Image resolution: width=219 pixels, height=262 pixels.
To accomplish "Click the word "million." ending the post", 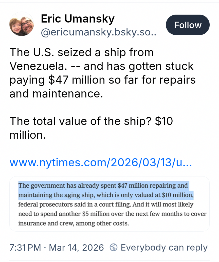I will [28, 134].
